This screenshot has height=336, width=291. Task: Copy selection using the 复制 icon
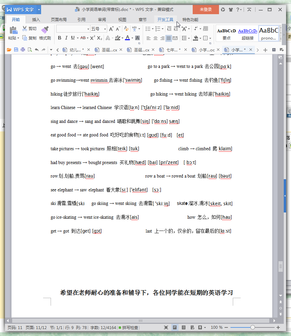[25, 38]
